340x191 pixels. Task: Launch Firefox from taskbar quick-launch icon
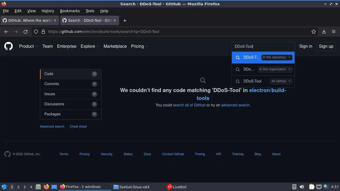point(46,187)
